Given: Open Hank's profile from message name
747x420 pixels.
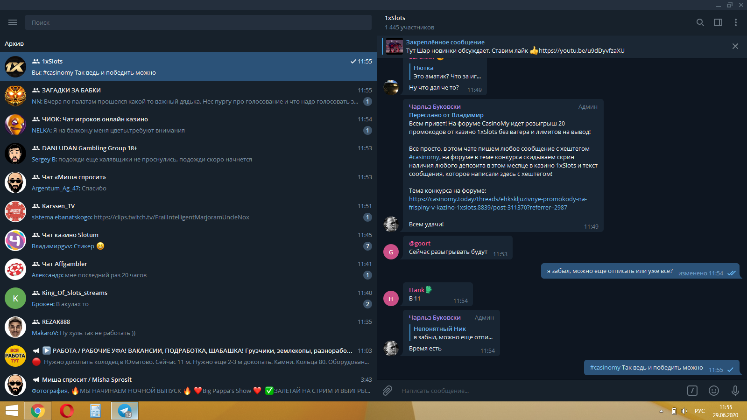Looking at the screenshot, I should [417, 290].
